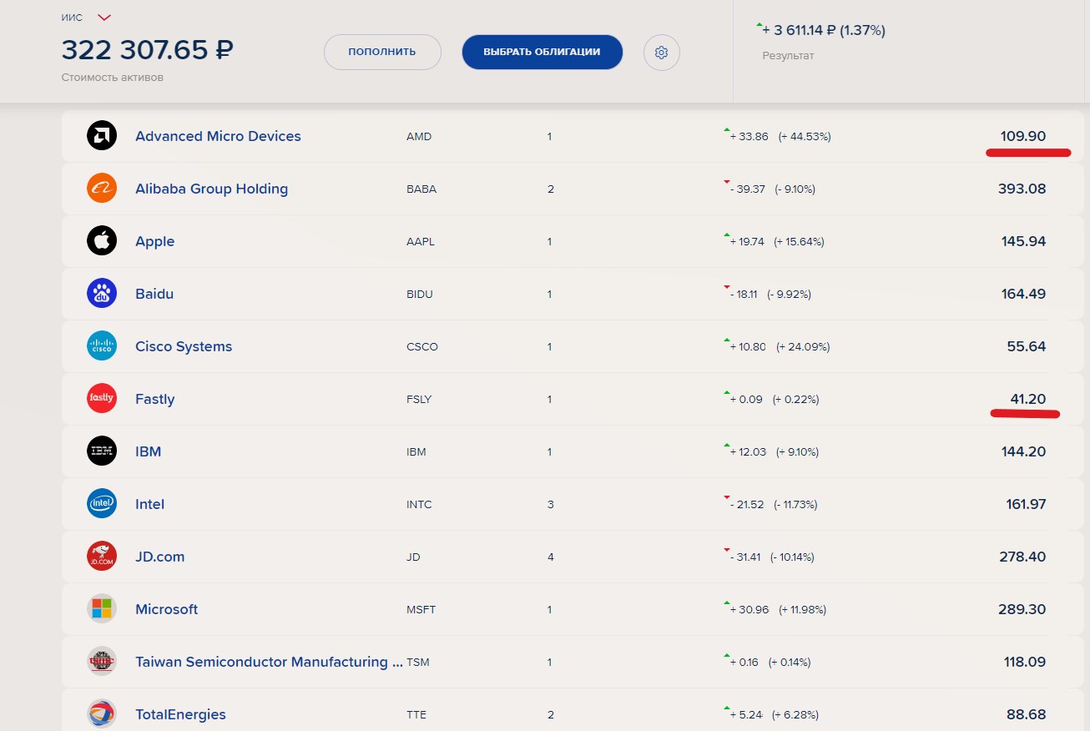Click the JD.com value 278.40

[x=1022, y=557]
